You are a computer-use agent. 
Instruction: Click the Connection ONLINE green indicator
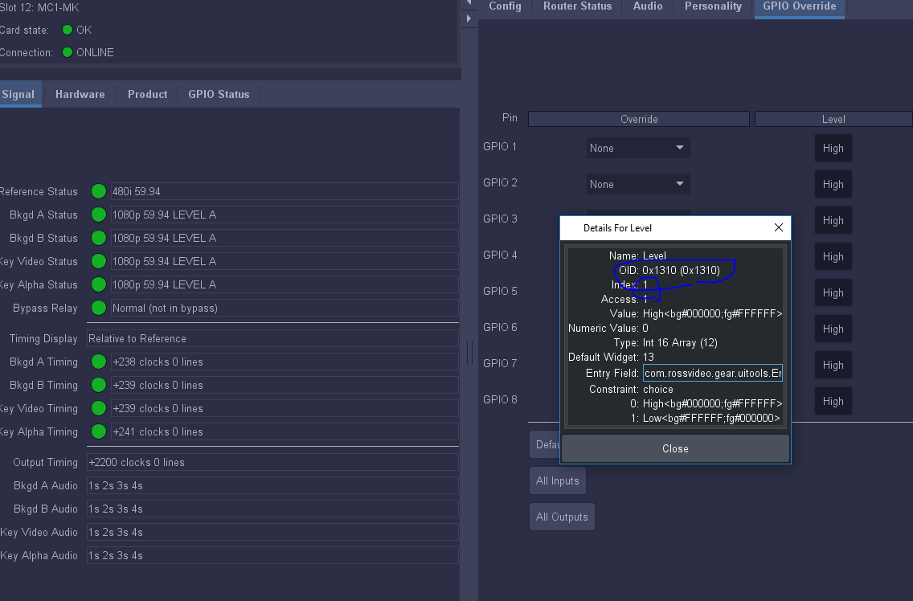(x=68, y=52)
